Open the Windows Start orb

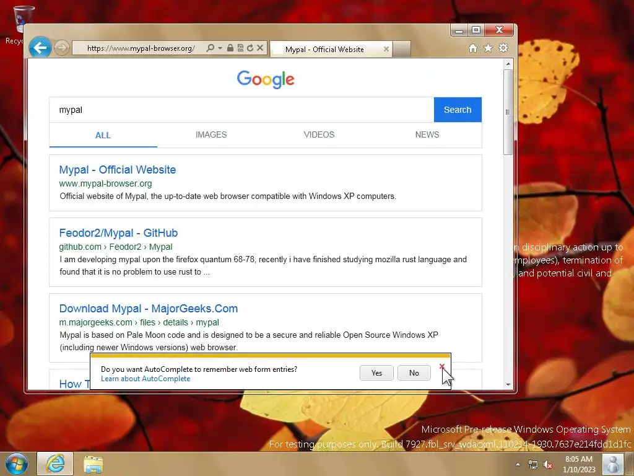(16, 464)
